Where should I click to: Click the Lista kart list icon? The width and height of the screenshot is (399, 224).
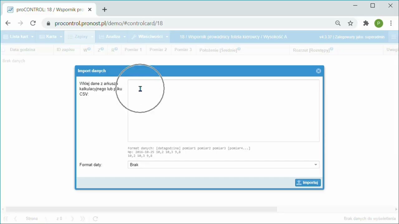click(x=6, y=37)
